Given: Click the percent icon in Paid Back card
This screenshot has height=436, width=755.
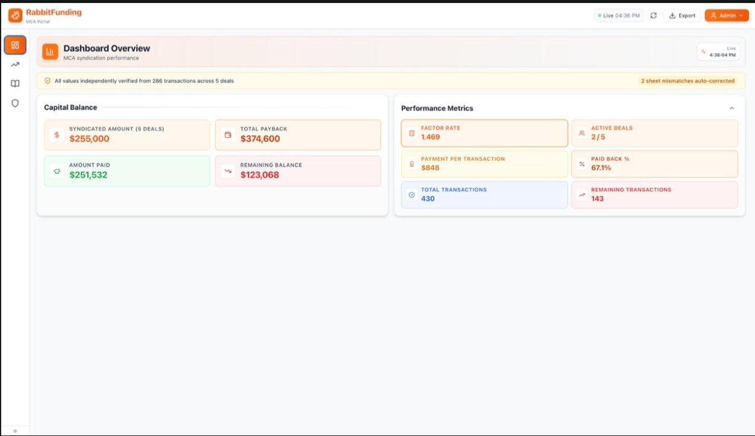Looking at the screenshot, I should [582, 164].
